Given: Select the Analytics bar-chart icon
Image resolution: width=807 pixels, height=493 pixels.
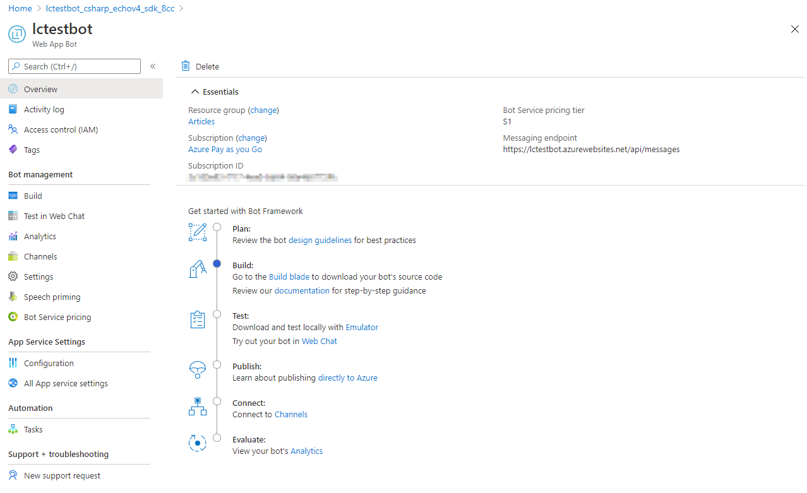Looking at the screenshot, I should click(13, 236).
